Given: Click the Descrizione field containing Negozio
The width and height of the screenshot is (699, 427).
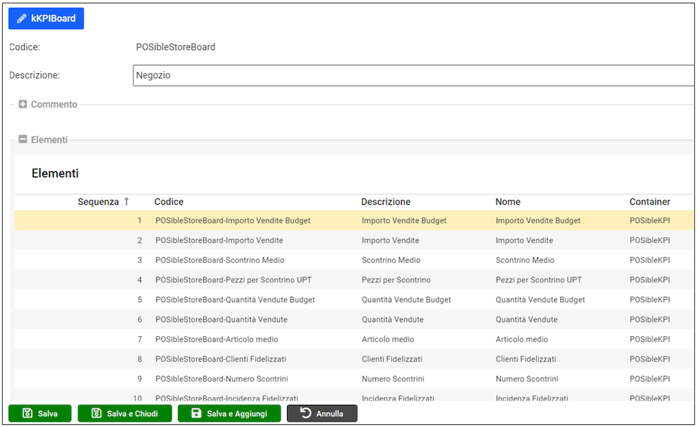Looking at the screenshot, I should tap(413, 76).
